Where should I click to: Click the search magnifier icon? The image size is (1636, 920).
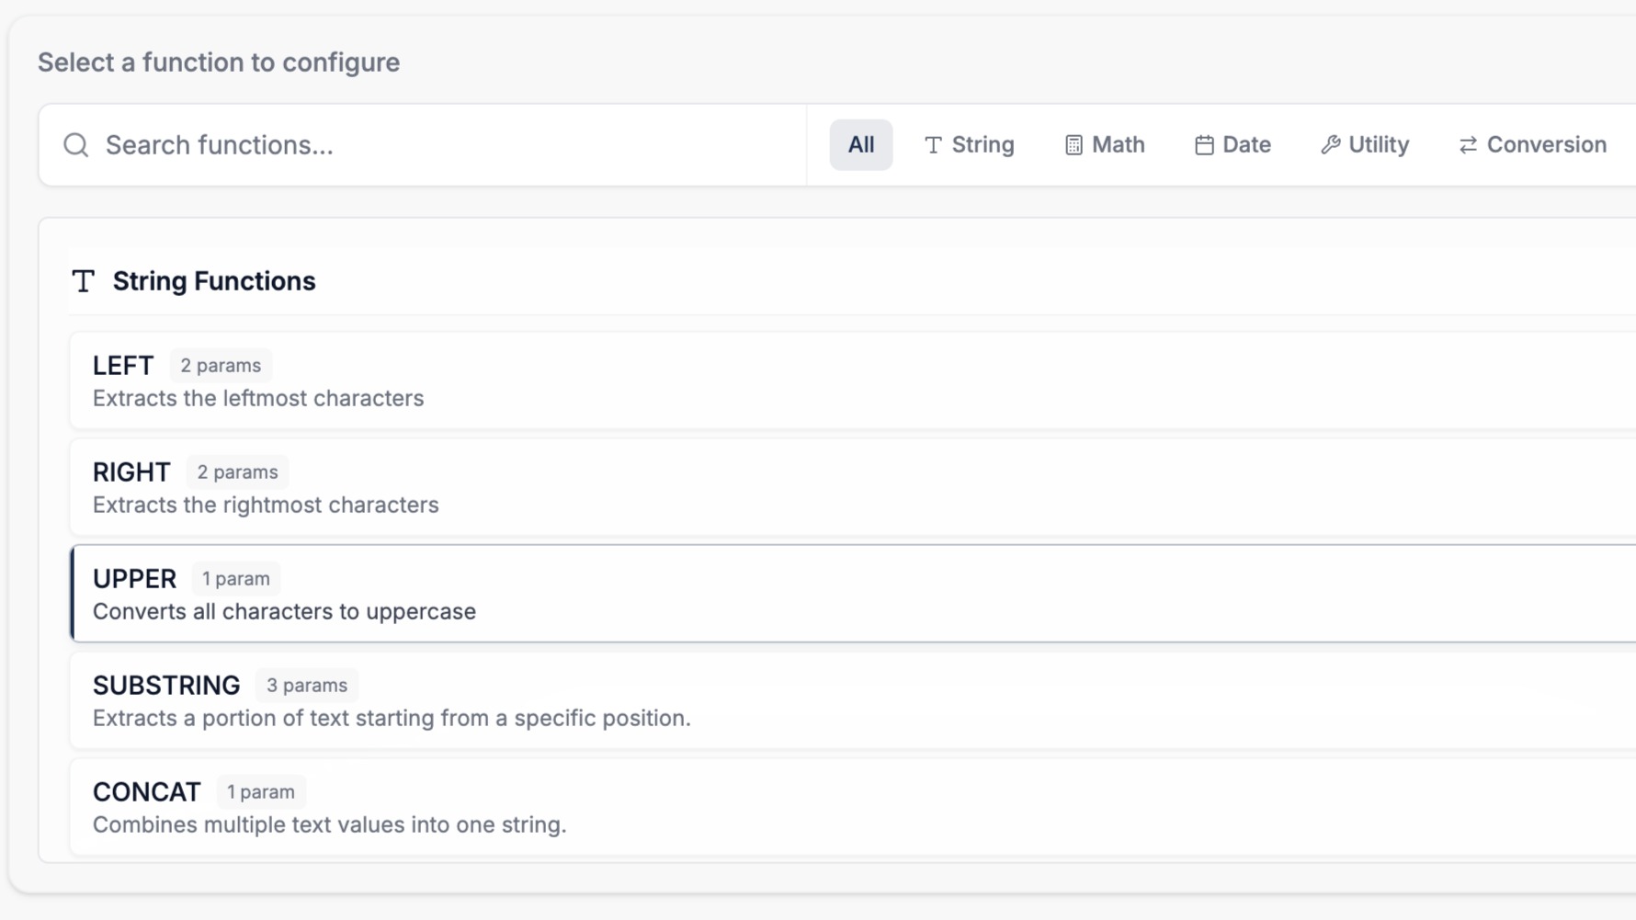[x=75, y=144]
